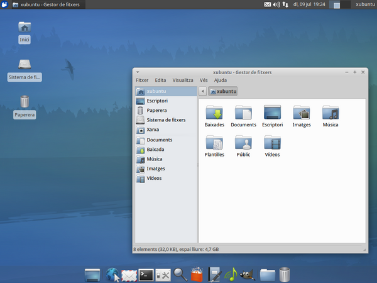The height and width of the screenshot is (283, 377).
Task: Click the left arrow beside the path bar
Action: click(x=202, y=91)
